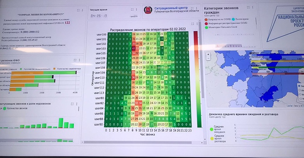Expand the incoming calls (недозвонов) panel to fullscreen
This screenshot has width=304, height=158.
(72, 104)
